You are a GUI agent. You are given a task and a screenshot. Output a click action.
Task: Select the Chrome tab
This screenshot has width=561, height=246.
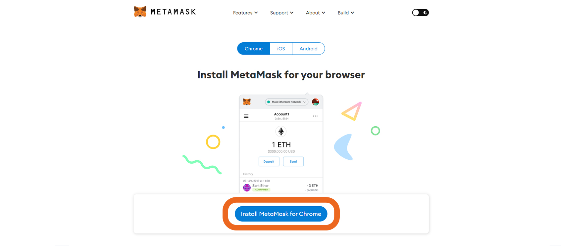[x=254, y=49]
